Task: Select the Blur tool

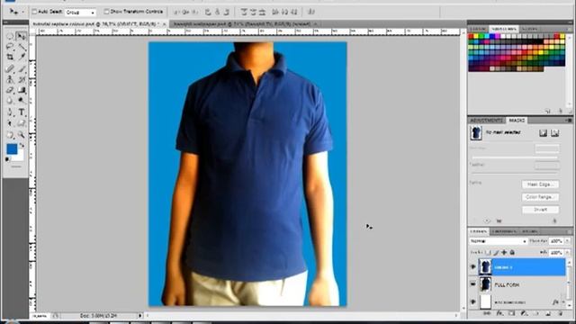Action: click(x=10, y=101)
